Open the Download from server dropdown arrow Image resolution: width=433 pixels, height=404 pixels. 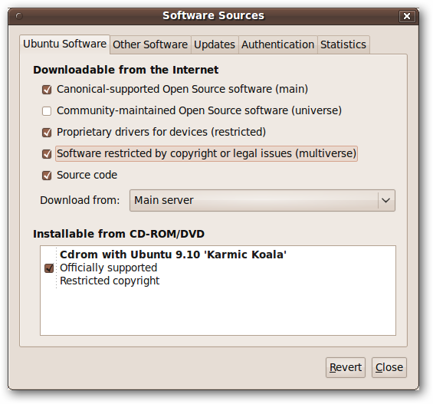click(385, 200)
